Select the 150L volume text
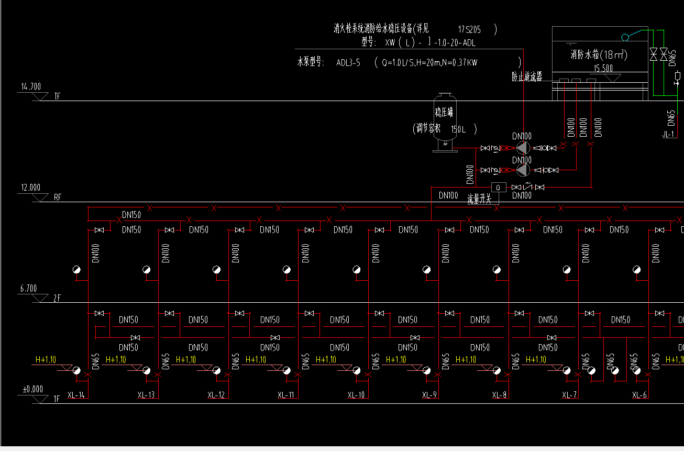The height and width of the screenshot is (451, 684). (459, 129)
